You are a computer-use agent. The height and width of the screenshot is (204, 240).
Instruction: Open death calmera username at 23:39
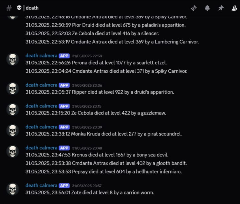(x=41, y=127)
